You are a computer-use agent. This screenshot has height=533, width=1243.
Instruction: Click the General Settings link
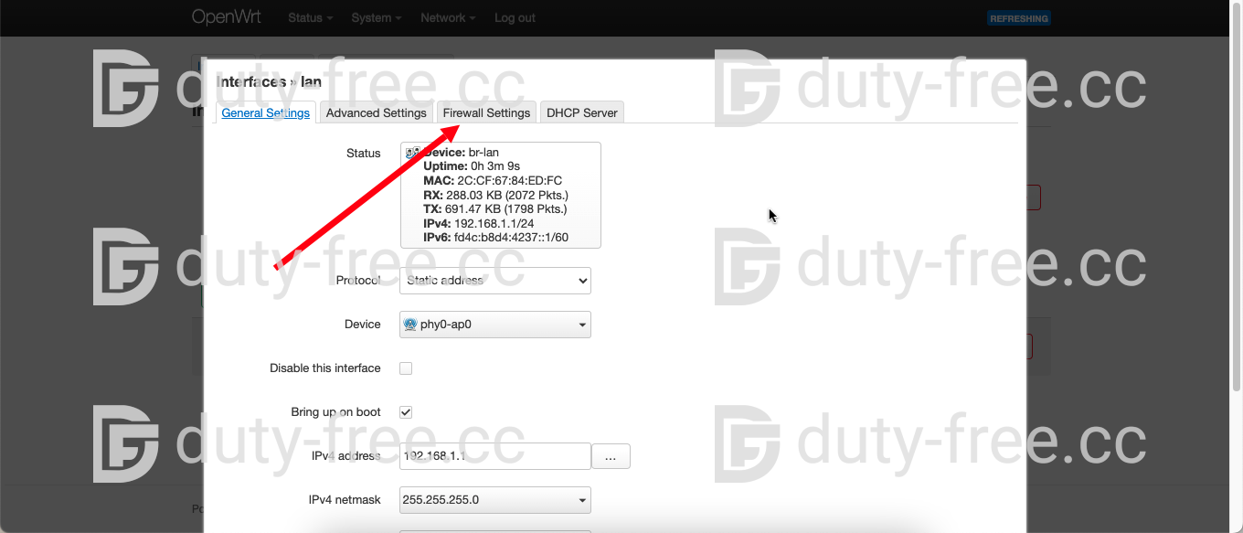tap(265, 112)
